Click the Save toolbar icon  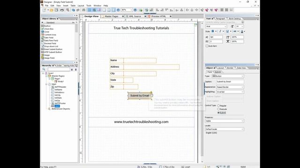56,10
